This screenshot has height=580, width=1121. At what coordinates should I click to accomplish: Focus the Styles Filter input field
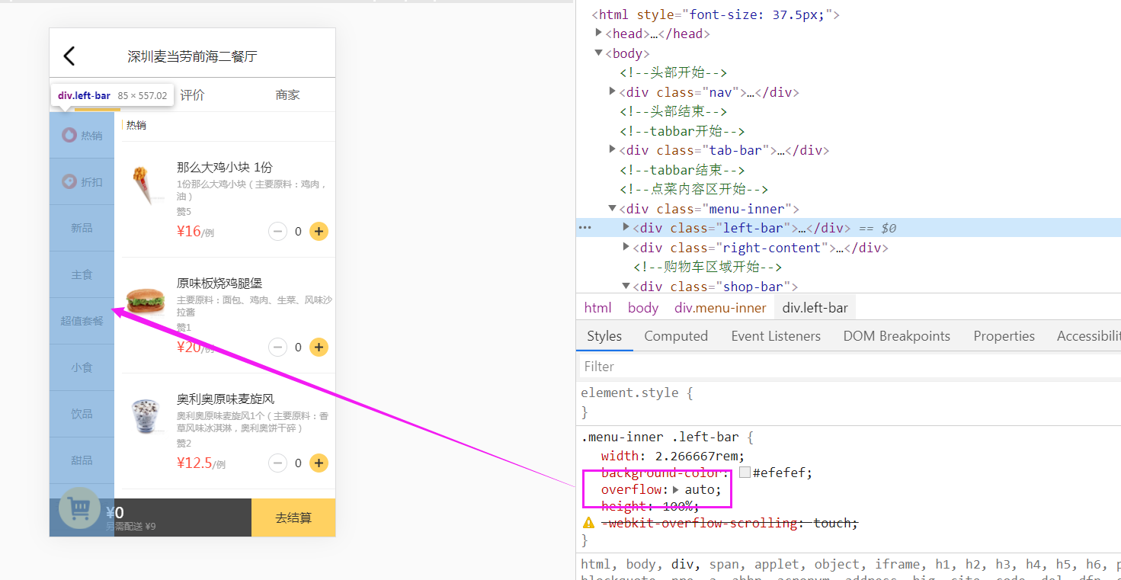pos(850,367)
